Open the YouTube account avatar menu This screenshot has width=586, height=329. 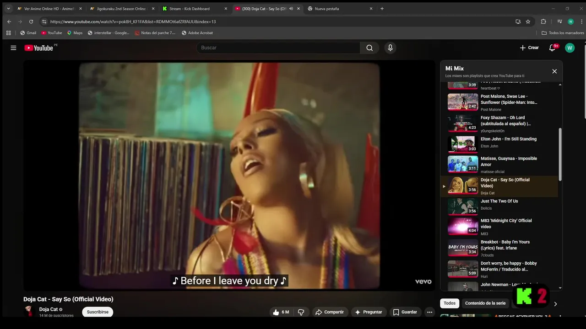point(570,48)
